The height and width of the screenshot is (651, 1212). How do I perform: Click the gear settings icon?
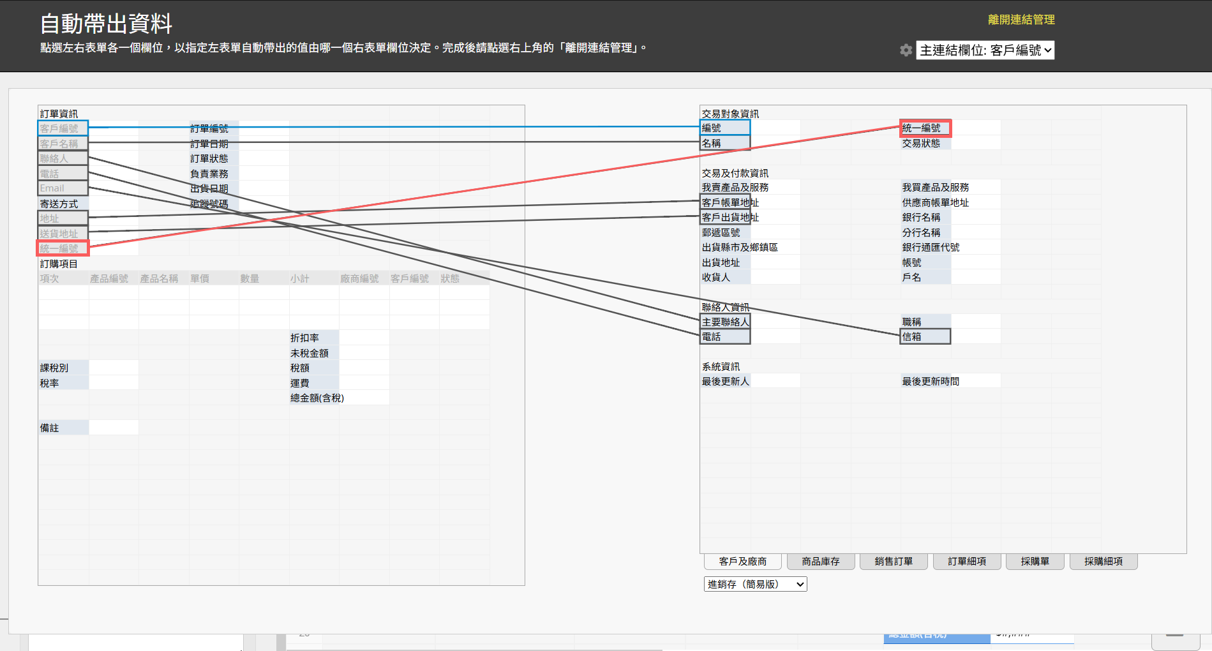pyautogui.click(x=906, y=50)
